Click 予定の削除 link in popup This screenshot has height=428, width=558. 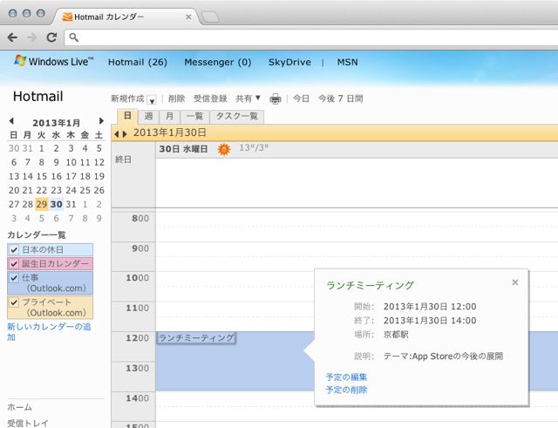pyautogui.click(x=346, y=390)
